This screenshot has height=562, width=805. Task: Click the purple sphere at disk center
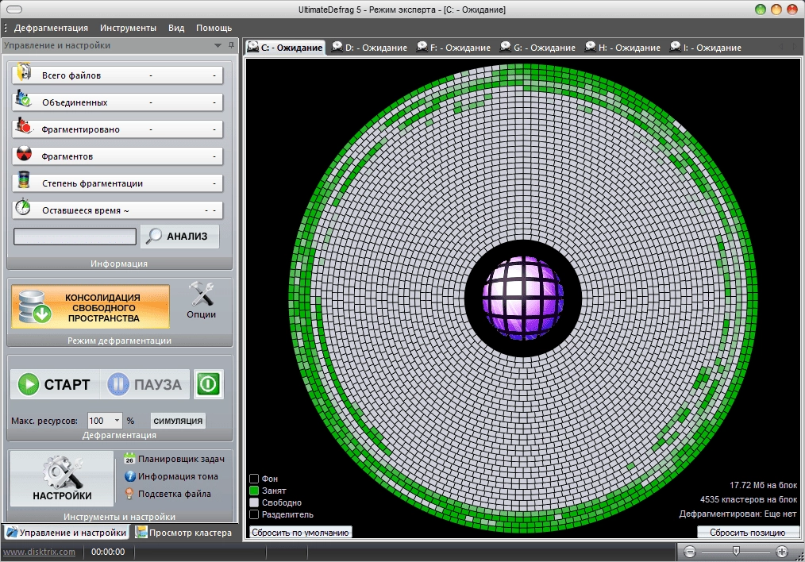523,298
